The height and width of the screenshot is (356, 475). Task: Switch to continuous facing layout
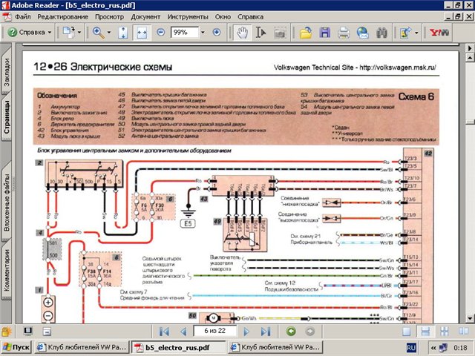pos(445,332)
